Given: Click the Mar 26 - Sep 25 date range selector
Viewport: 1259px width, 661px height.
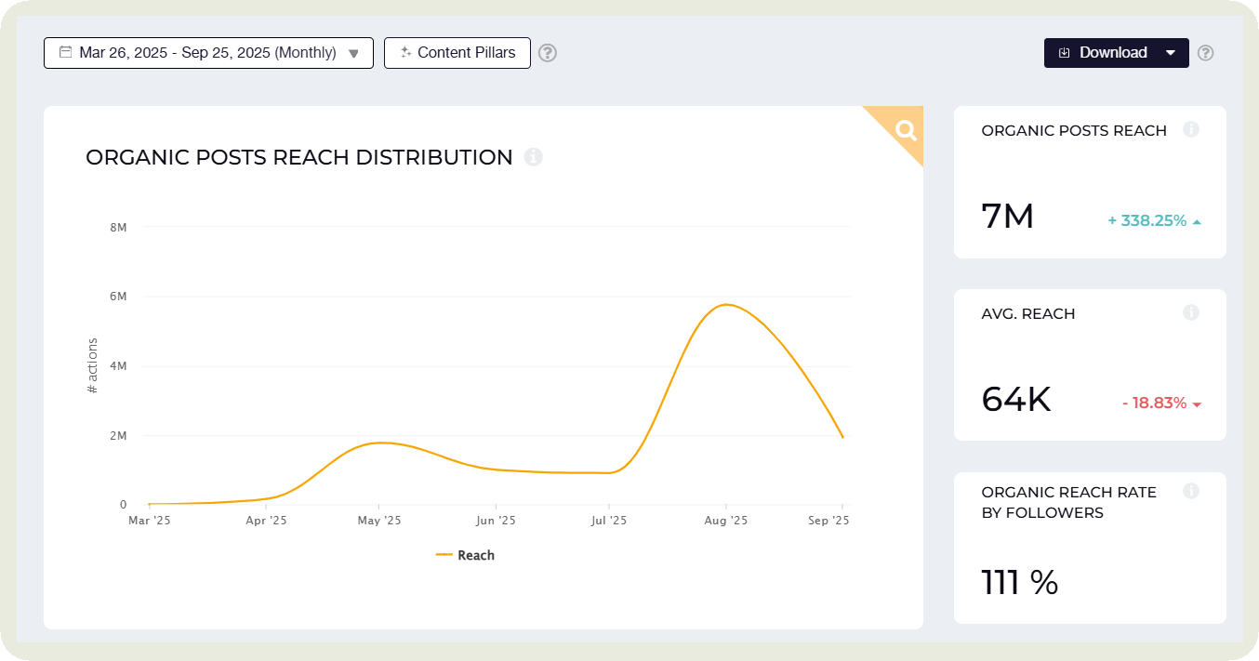Looking at the screenshot, I should click(x=207, y=53).
